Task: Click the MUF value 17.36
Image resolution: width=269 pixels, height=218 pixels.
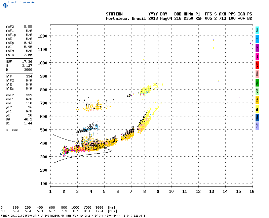Action: pos(27,62)
